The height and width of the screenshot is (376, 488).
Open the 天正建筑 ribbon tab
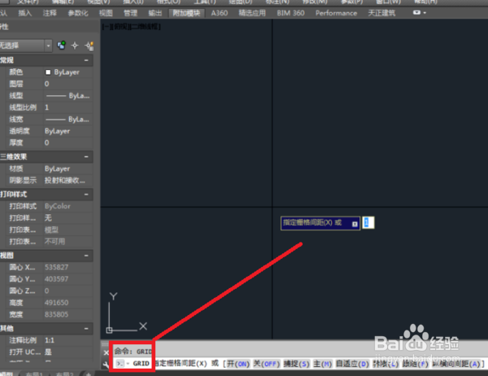pyautogui.click(x=381, y=13)
